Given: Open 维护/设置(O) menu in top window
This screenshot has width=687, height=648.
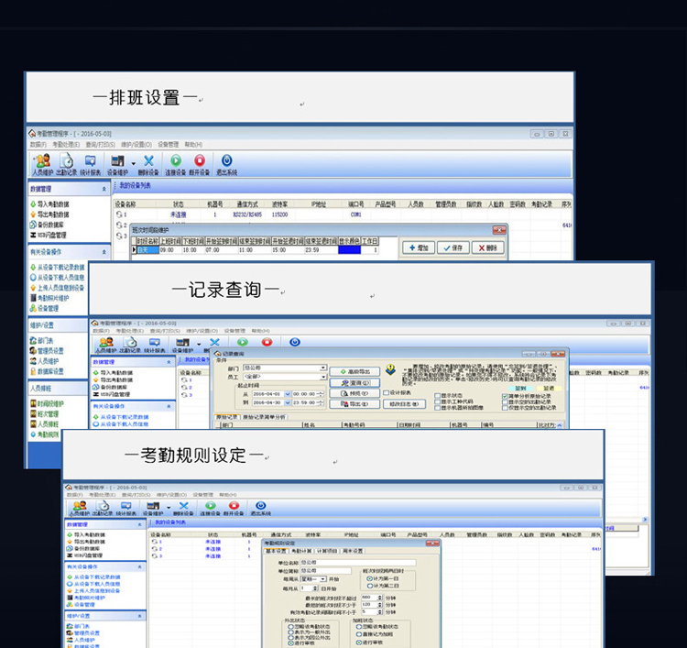Looking at the screenshot, I should point(136,145).
